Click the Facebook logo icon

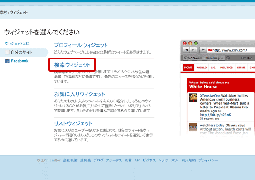click(7, 61)
